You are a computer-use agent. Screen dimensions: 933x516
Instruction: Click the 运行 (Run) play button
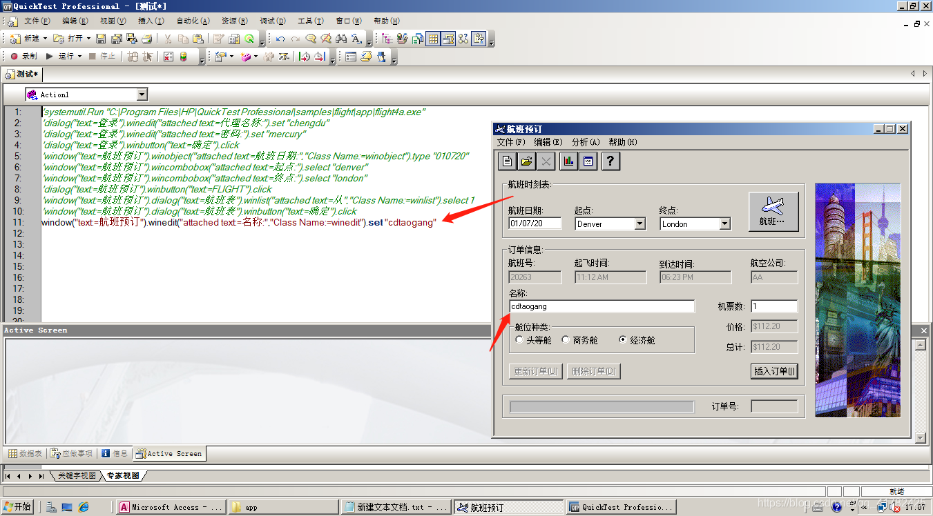[x=61, y=57]
